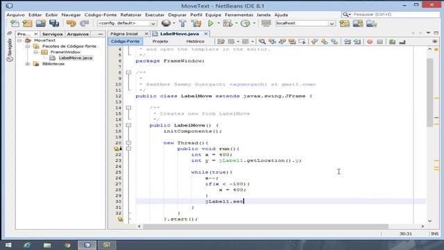444x250 pixels.
Task: Click the Stop Macro Recording icon
Action: 379,42
